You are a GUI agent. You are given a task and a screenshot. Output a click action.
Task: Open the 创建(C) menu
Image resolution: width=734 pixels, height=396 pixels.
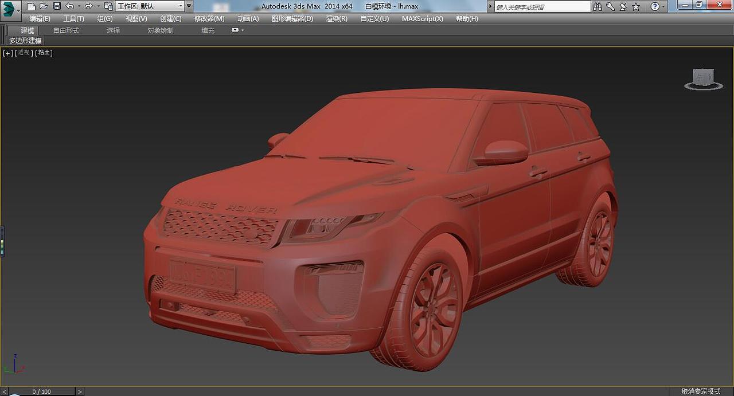coord(170,18)
